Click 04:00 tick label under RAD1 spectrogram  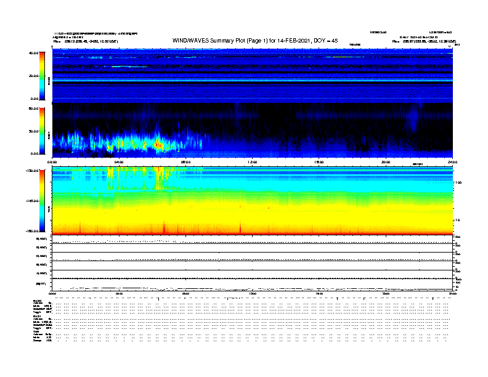tap(119, 162)
